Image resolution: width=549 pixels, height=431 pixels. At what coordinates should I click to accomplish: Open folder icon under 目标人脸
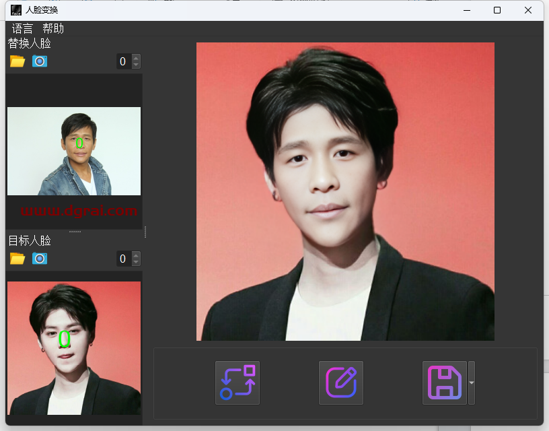[x=17, y=259]
